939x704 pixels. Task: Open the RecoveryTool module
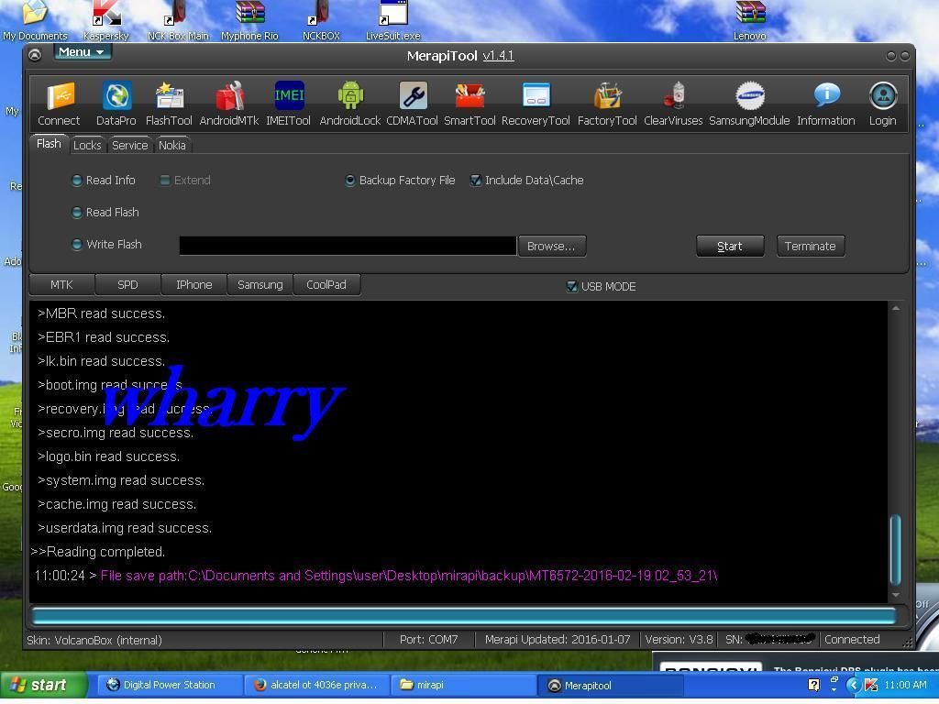click(536, 104)
